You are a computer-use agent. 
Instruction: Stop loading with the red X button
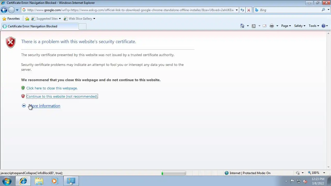pos(249,10)
